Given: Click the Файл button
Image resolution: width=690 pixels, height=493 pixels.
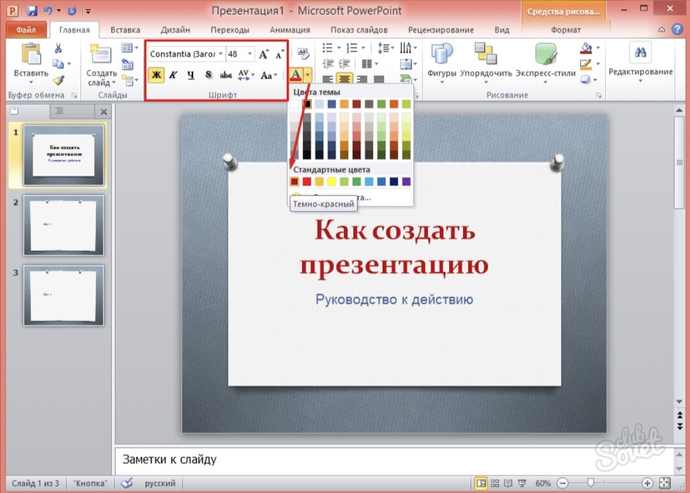Looking at the screenshot, I should pyautogui.click(x=26, y=30).
